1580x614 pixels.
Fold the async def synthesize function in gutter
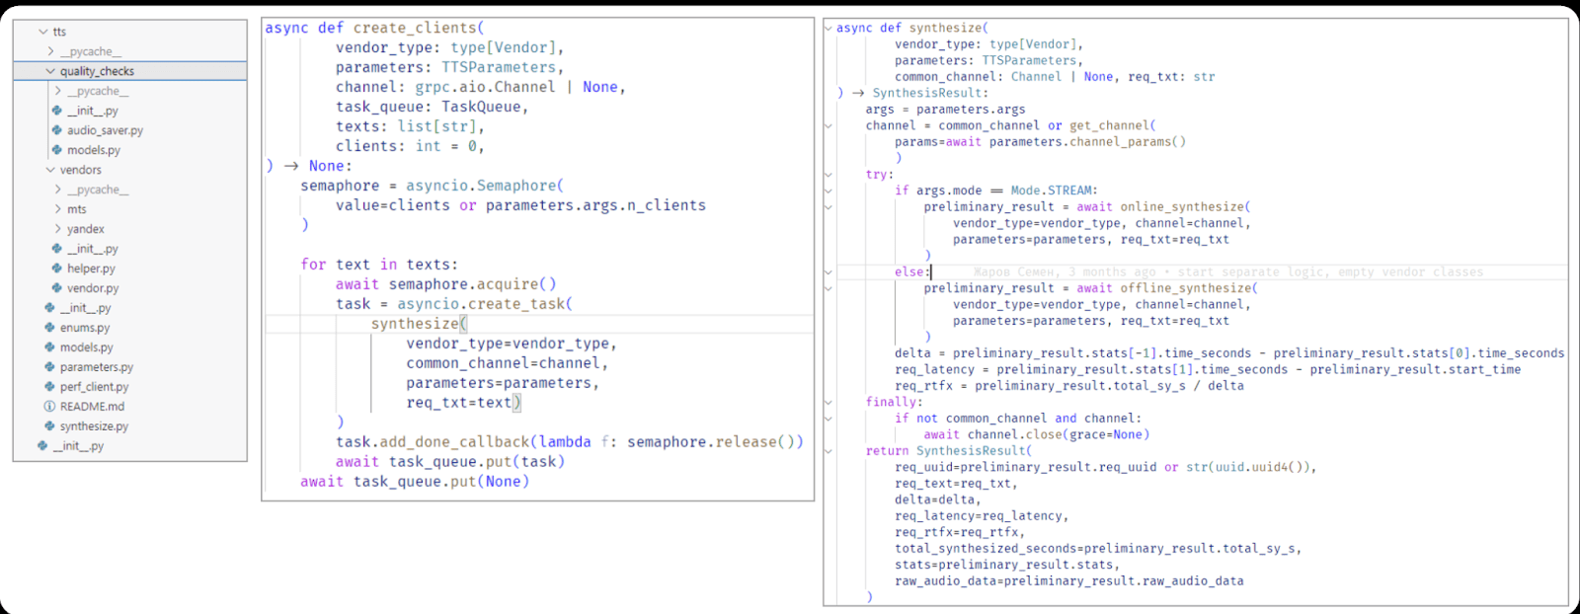[x=829, y=28]
